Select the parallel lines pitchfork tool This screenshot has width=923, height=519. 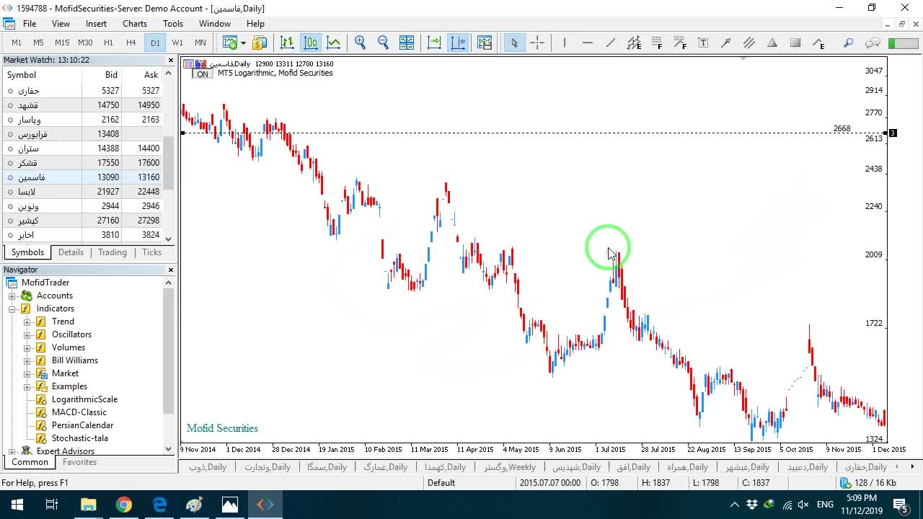[x=749, y=43]
